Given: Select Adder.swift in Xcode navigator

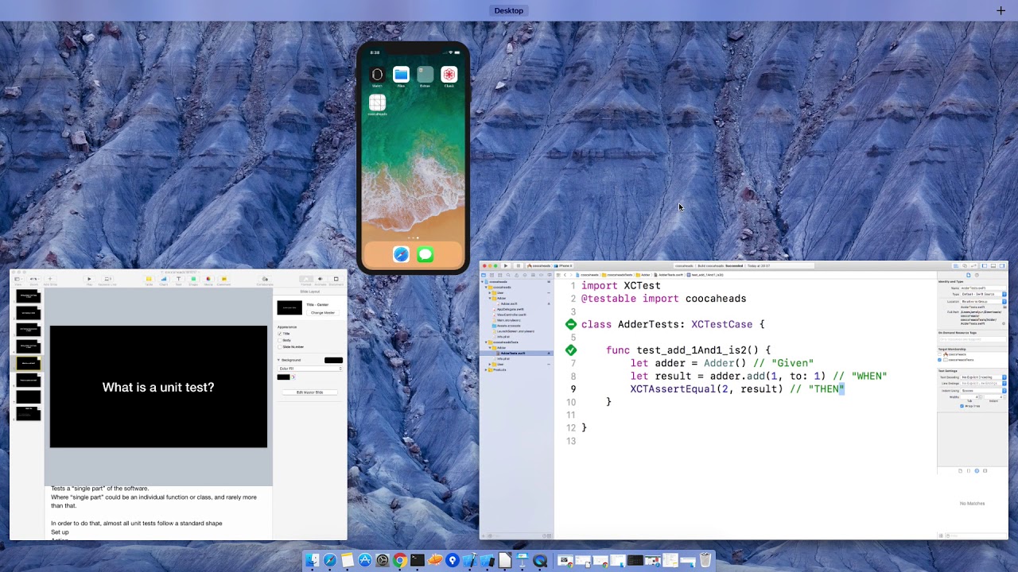Looking at the screenshot, I should pyautogui.click(x=510, y=303).
